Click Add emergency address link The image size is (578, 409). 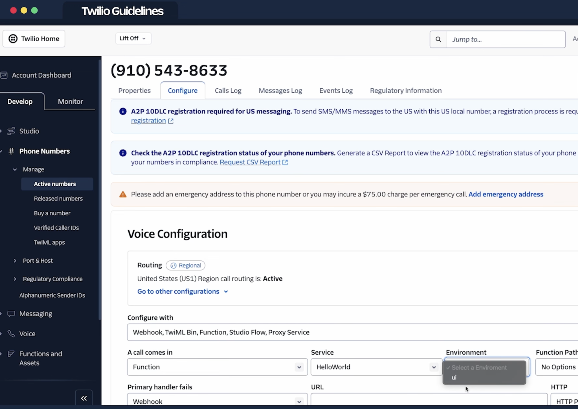[x=506, y=194]
